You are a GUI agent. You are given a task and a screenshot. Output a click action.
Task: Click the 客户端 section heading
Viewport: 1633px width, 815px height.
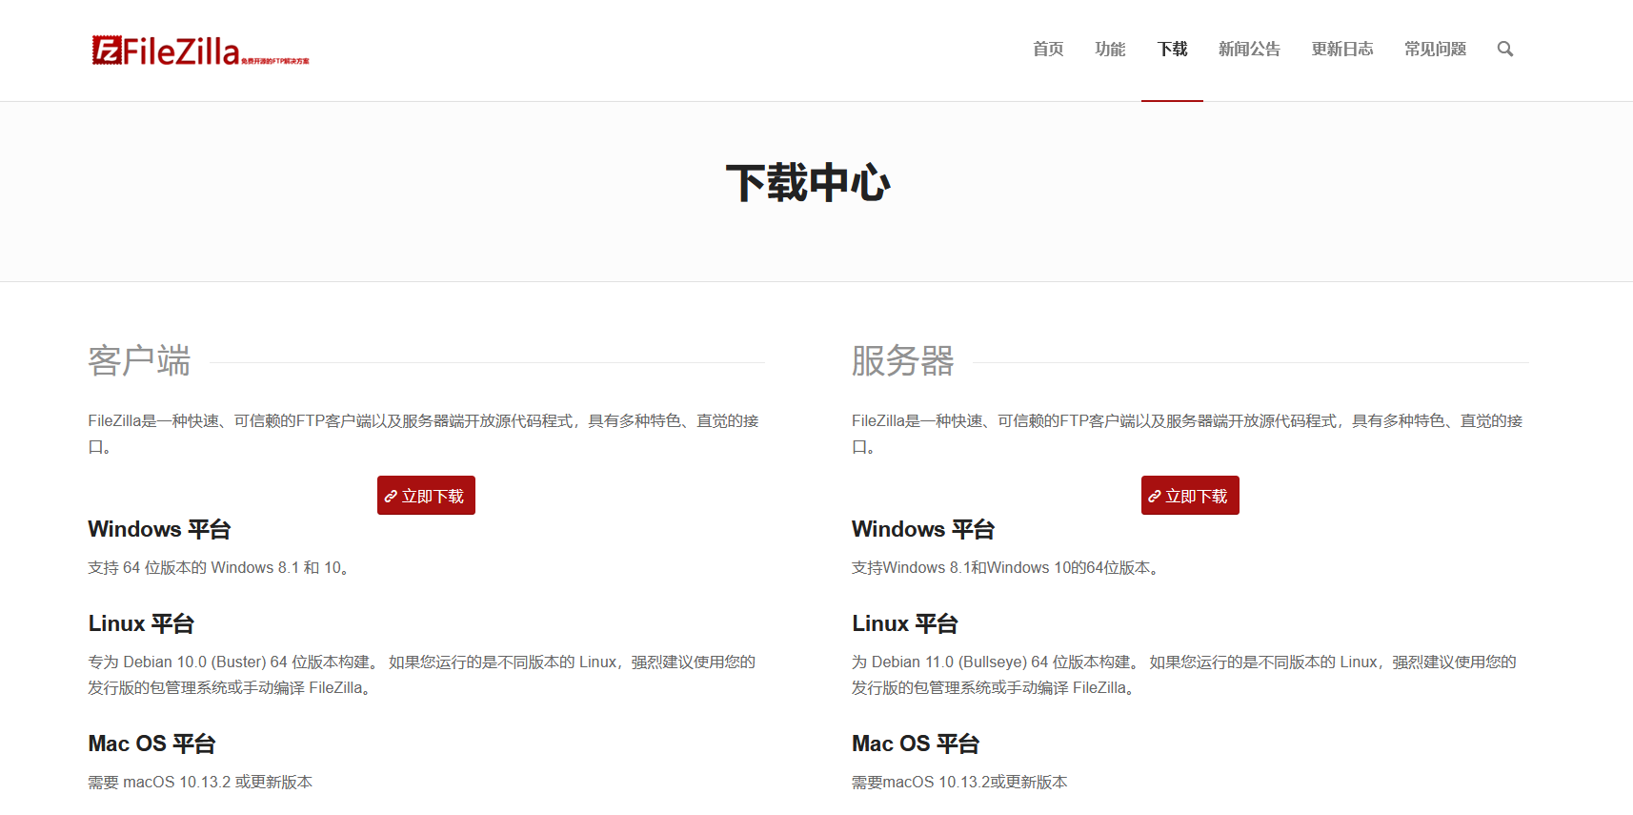[x=139, y=361]
